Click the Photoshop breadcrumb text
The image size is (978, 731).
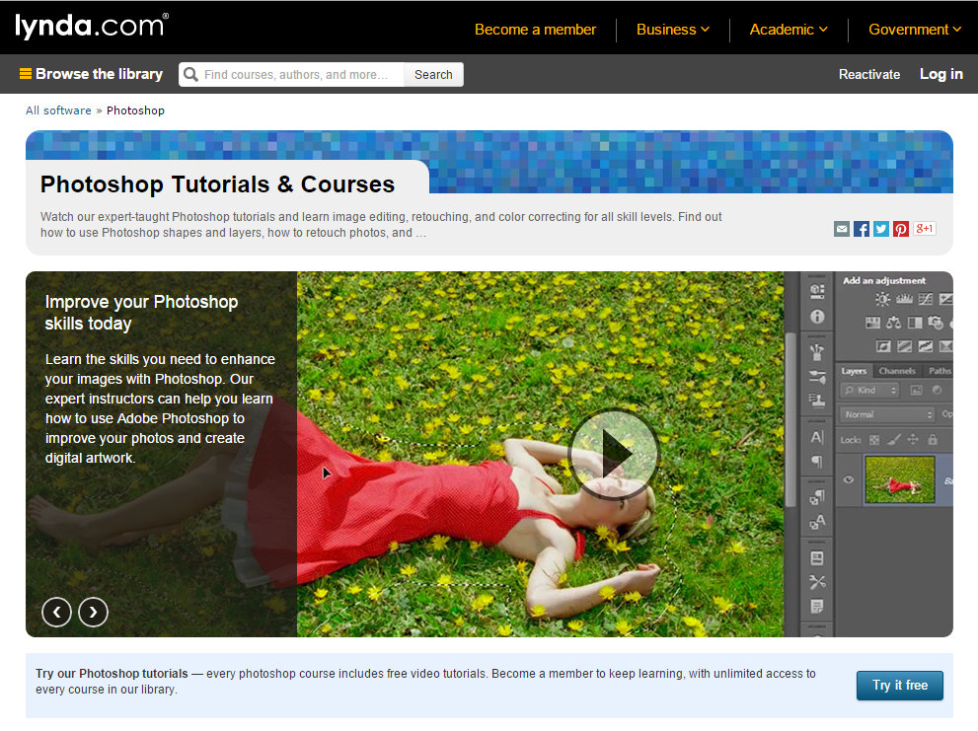click(135, 110)
